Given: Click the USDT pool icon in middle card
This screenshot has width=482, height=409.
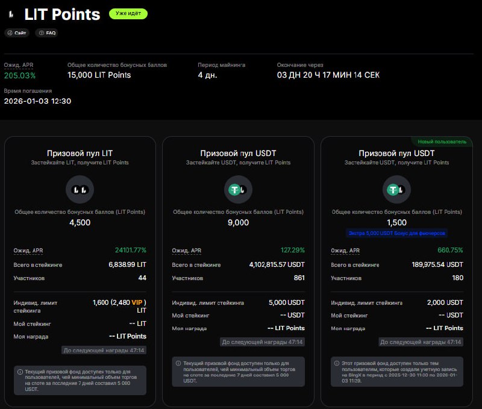Looking at the screenshot, I should point(238,190).
